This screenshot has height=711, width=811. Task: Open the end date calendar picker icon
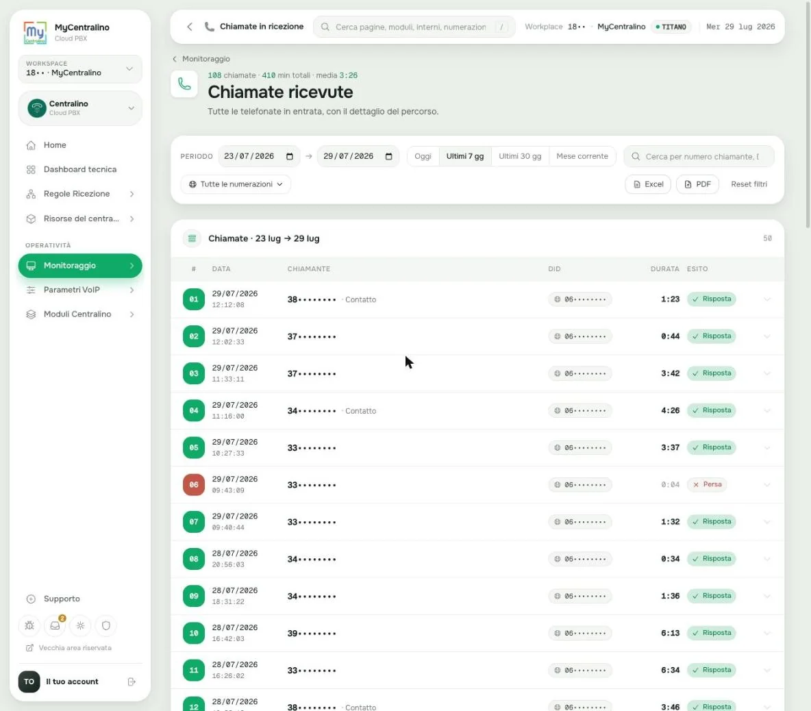pyautogui.click(x=389, y=157)
